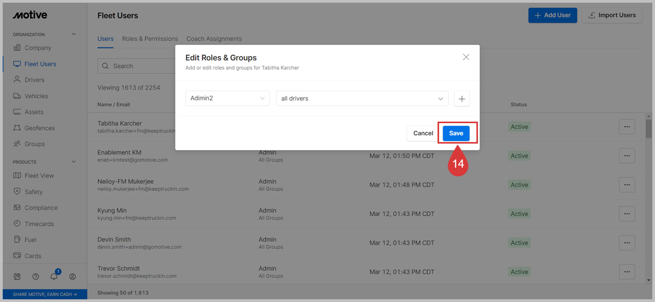
Task: Click into the Search users field
Action: coord(137,66)
